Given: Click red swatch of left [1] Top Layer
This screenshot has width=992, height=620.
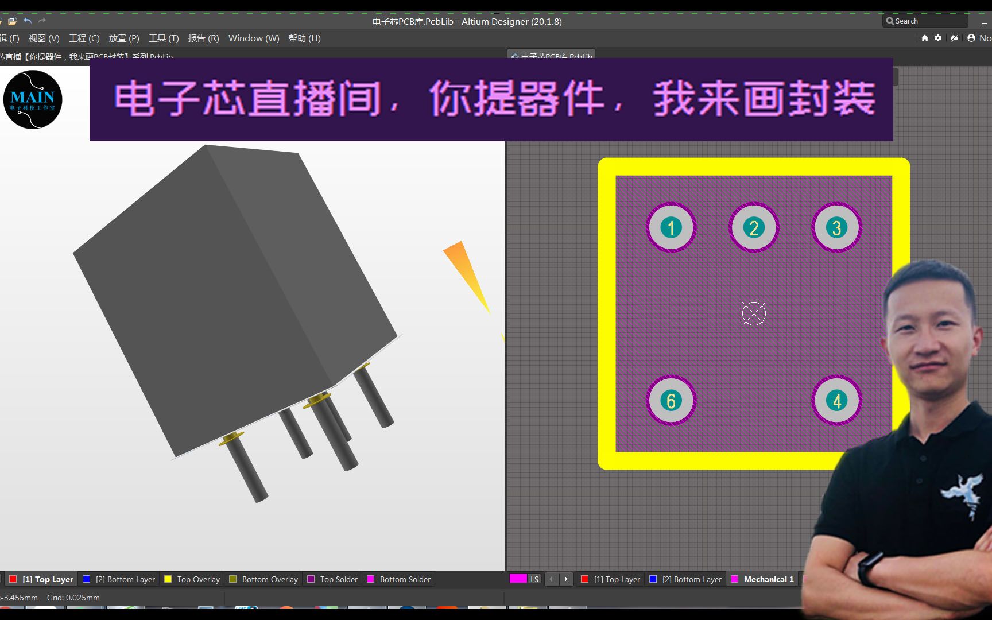Looking at the screenshot, I should click(13, 579).
